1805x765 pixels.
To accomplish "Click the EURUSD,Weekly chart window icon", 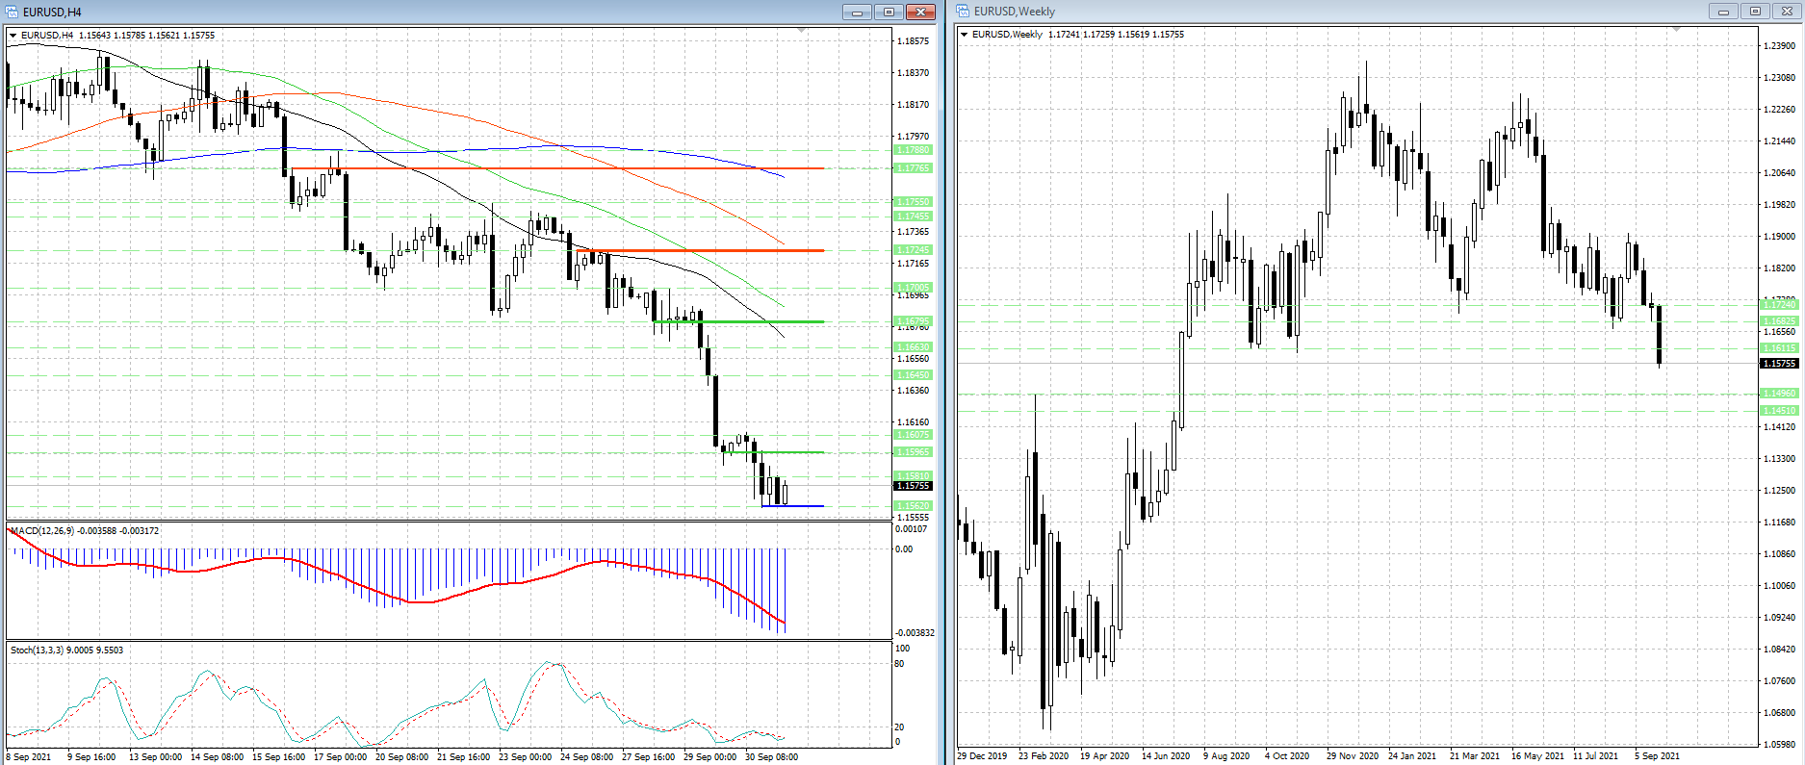I will point(963,12).
